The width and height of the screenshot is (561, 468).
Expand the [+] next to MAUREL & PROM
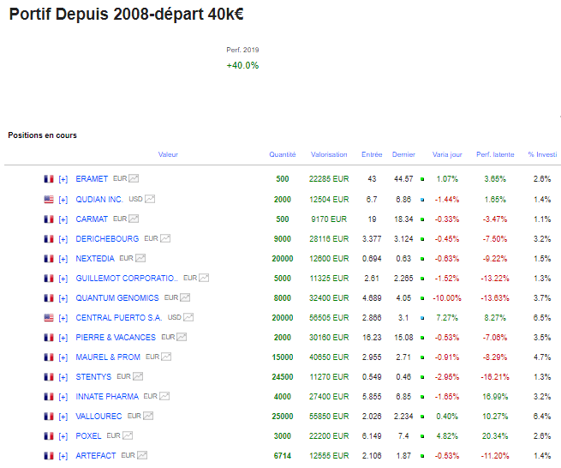tap(63, 357)
